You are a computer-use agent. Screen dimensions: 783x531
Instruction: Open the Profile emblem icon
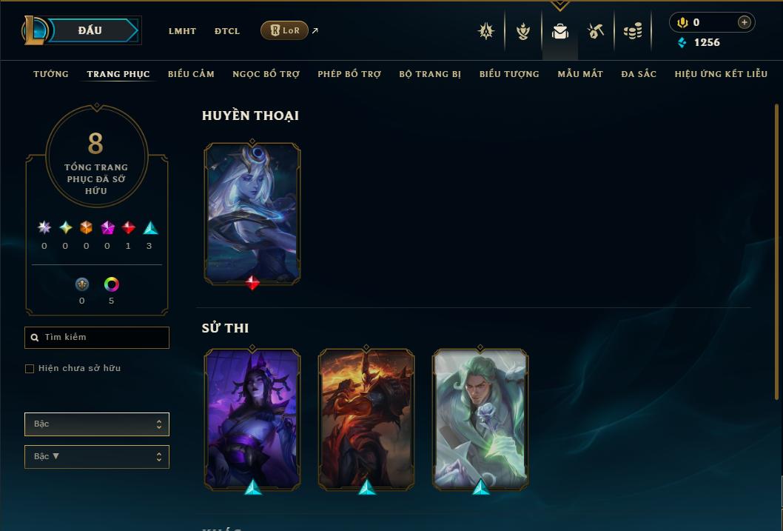(x=486, y=31)
